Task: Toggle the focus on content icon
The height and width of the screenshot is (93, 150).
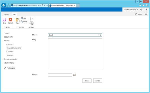Action: (146, 14)
